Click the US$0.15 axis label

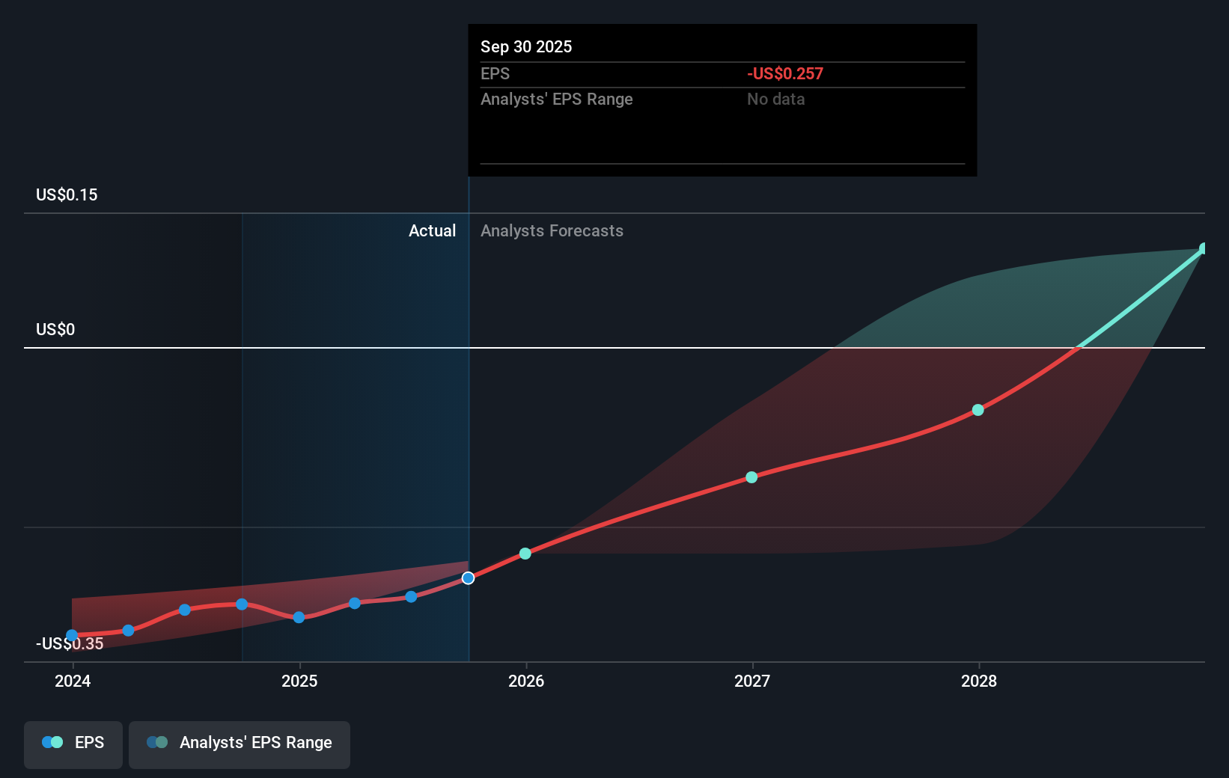pyautogui.click(x=67, y=194)
